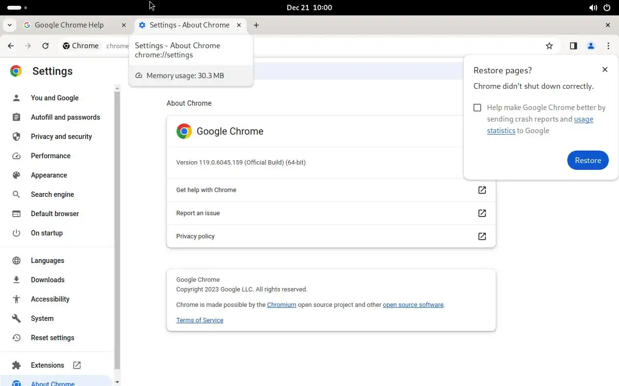Enable sending crash reports checkbox

477,108
